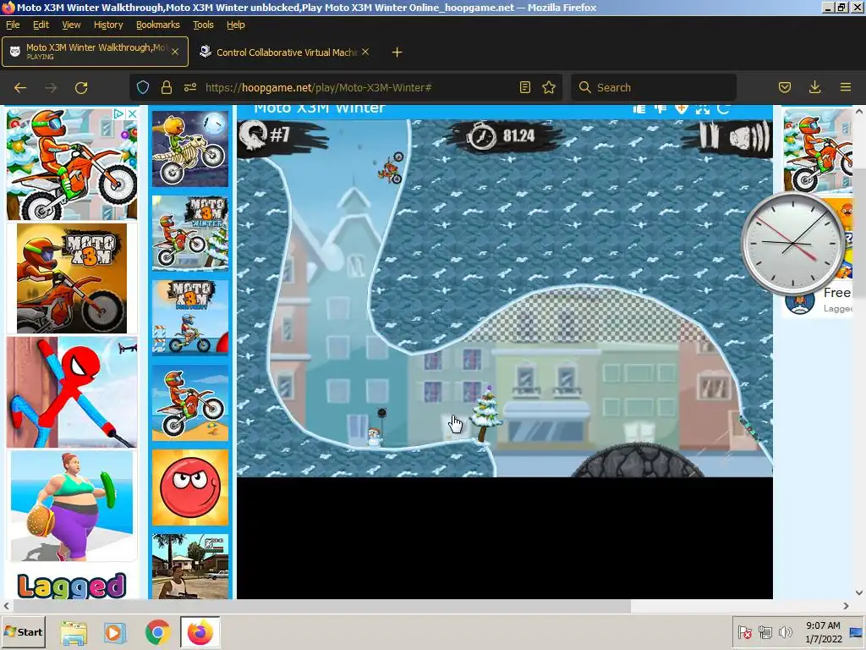Open network tray icon
The height and width of the screenshot is (650, 866).
[765, 632]
